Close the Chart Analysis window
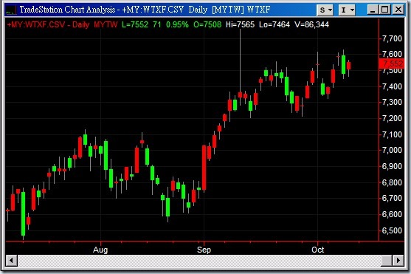The height and width of the screenshot is (274, 411). click(x=398, y=10)
